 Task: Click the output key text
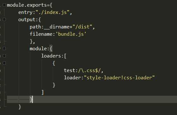(x=27, y=20)
